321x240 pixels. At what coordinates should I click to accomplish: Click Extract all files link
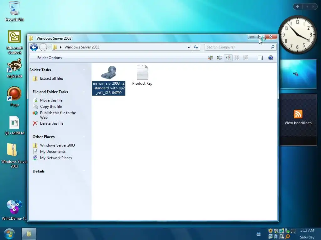(52, 78)
